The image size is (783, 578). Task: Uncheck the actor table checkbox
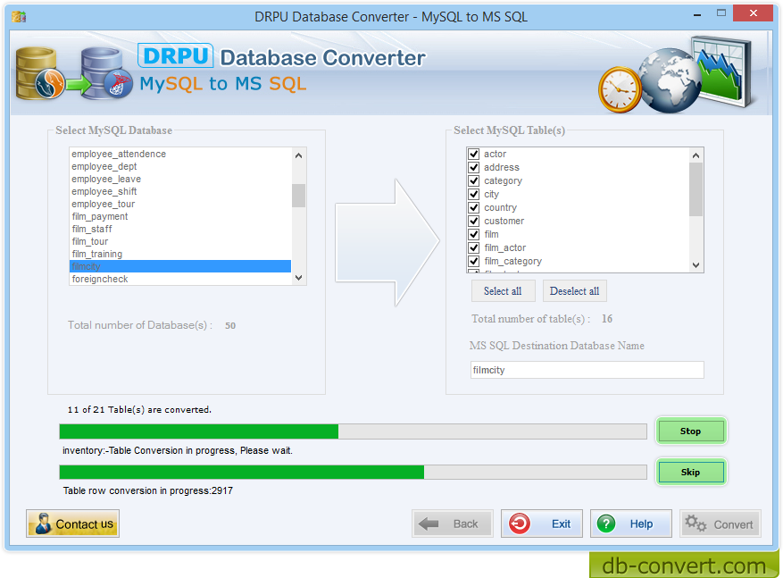(473, 154)
